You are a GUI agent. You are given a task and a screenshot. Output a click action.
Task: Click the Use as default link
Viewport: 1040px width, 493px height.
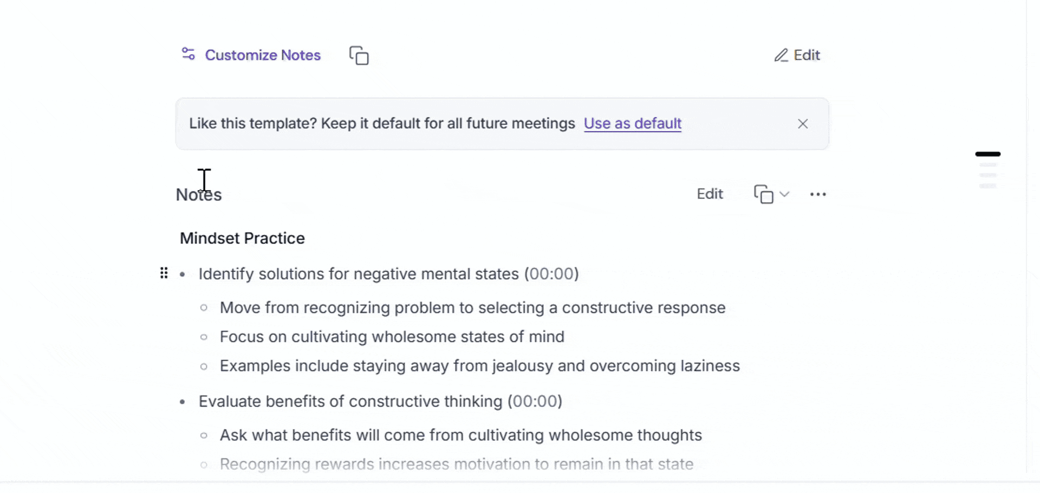tap(633, 124)
